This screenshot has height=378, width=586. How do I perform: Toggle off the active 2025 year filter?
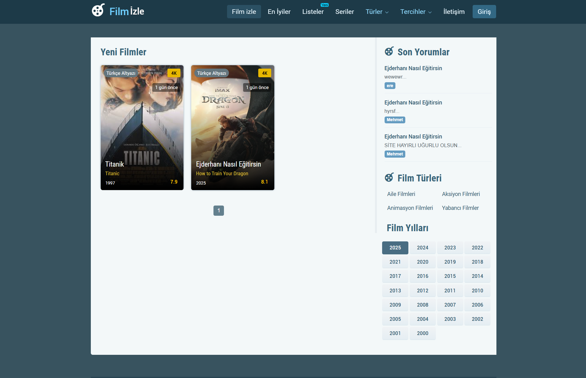[x=395, y=248]
